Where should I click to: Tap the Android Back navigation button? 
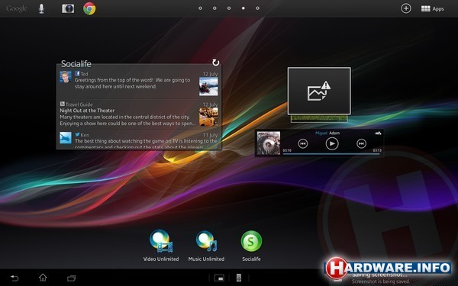click(15, 278)
